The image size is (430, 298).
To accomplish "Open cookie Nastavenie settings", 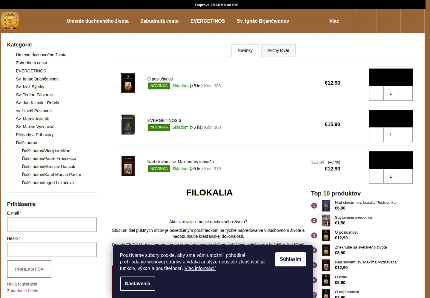I will click(x=138, y=284).
